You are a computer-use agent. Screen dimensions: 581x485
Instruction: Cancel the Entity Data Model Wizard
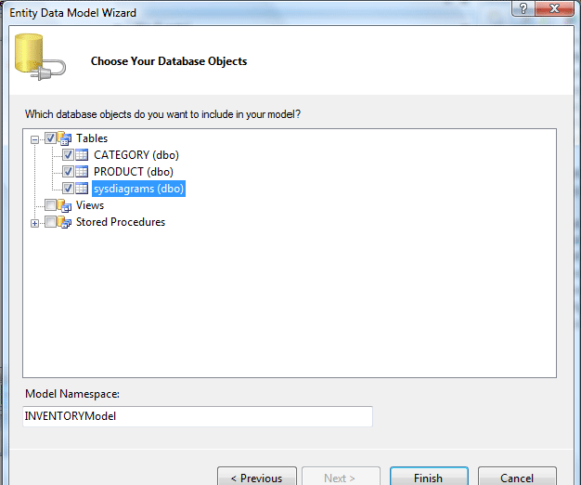point(517,478)
